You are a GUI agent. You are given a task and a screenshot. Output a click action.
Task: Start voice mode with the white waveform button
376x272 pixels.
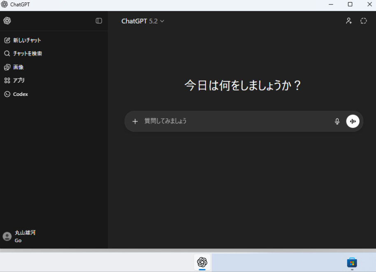tap(353, 121)
